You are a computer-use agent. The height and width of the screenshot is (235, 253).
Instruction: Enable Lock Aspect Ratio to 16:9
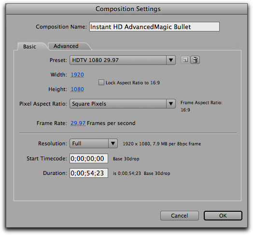(101, 82)
